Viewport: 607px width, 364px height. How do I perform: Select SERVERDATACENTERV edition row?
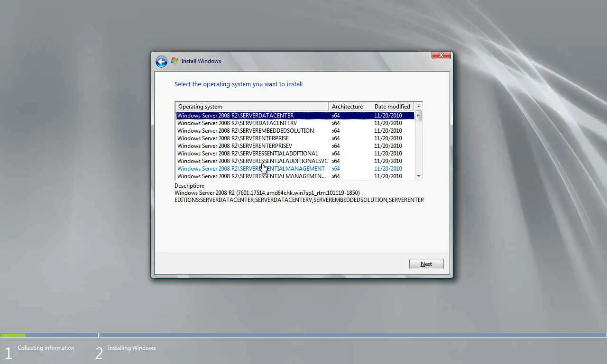pos(295,123)
